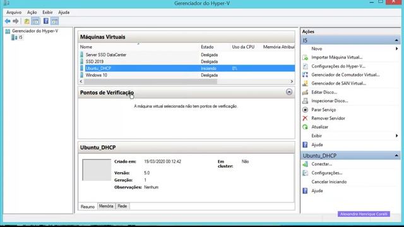
Task: Collapse the I5 actions section
Action: 396,40
